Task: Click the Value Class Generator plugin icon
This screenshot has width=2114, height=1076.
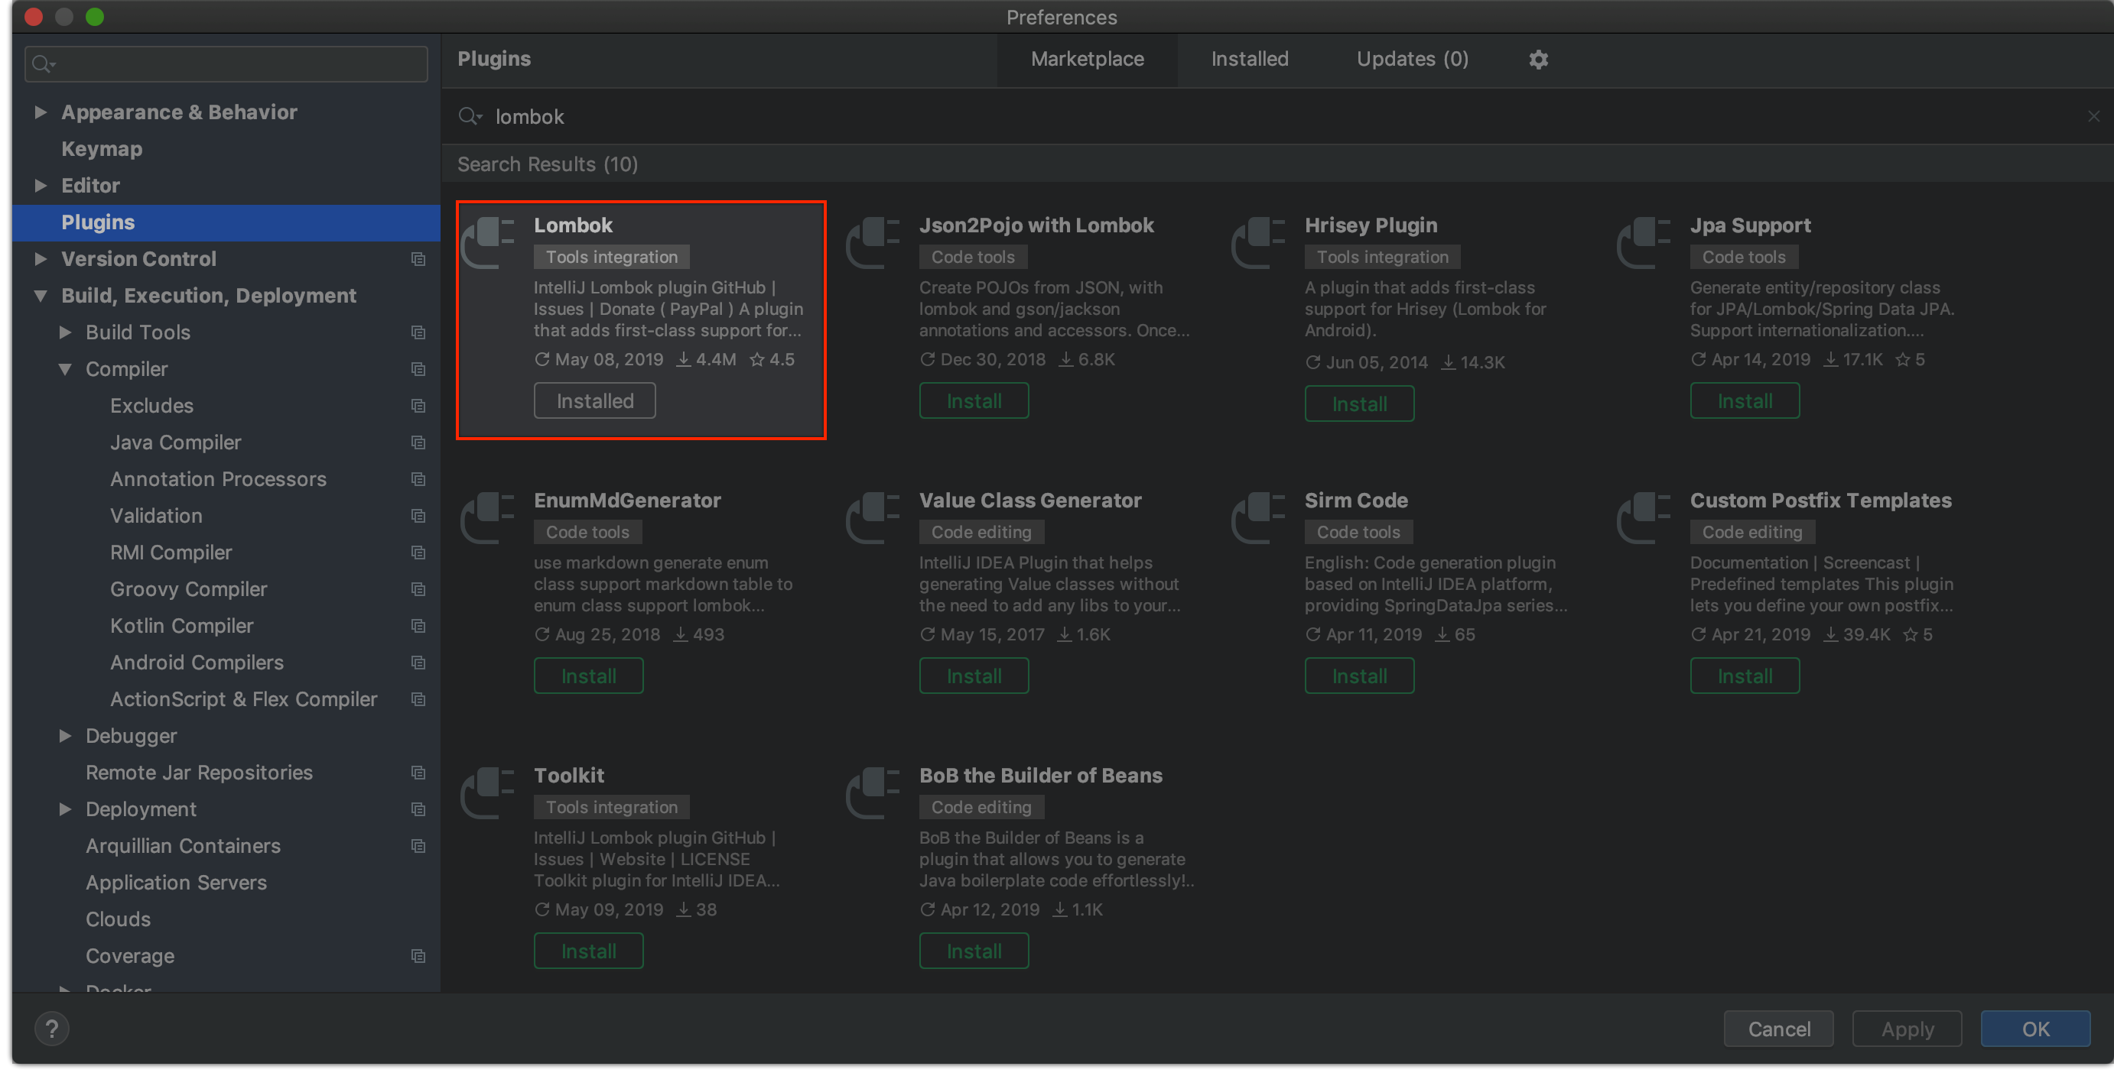Action: (x=874, y=517)
